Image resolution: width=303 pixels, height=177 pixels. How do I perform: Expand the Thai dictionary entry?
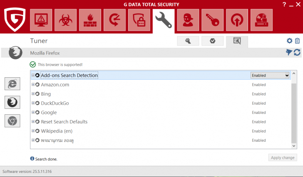point(33,140)
